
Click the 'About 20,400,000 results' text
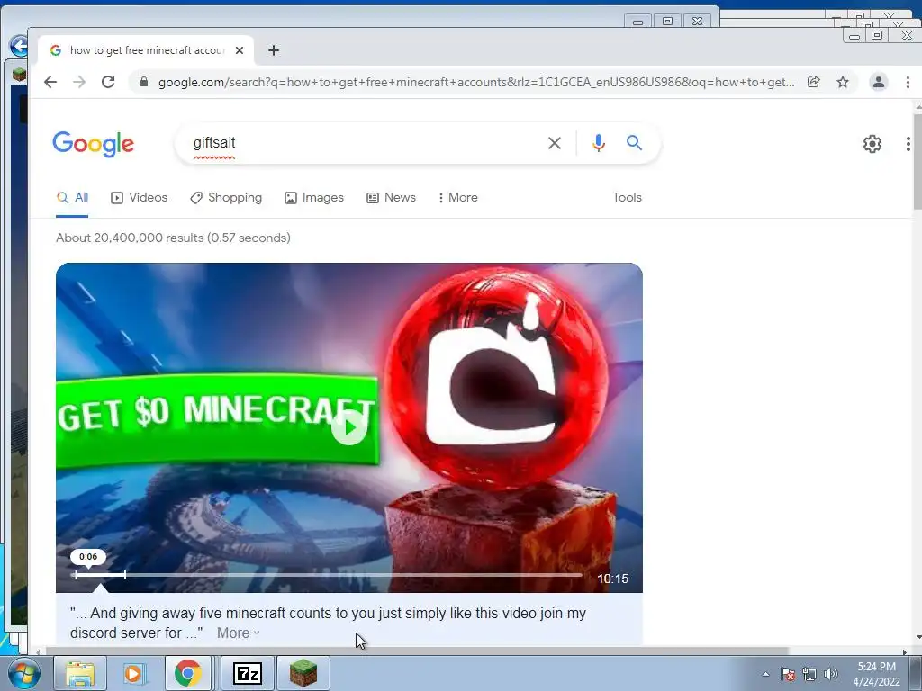173,238
